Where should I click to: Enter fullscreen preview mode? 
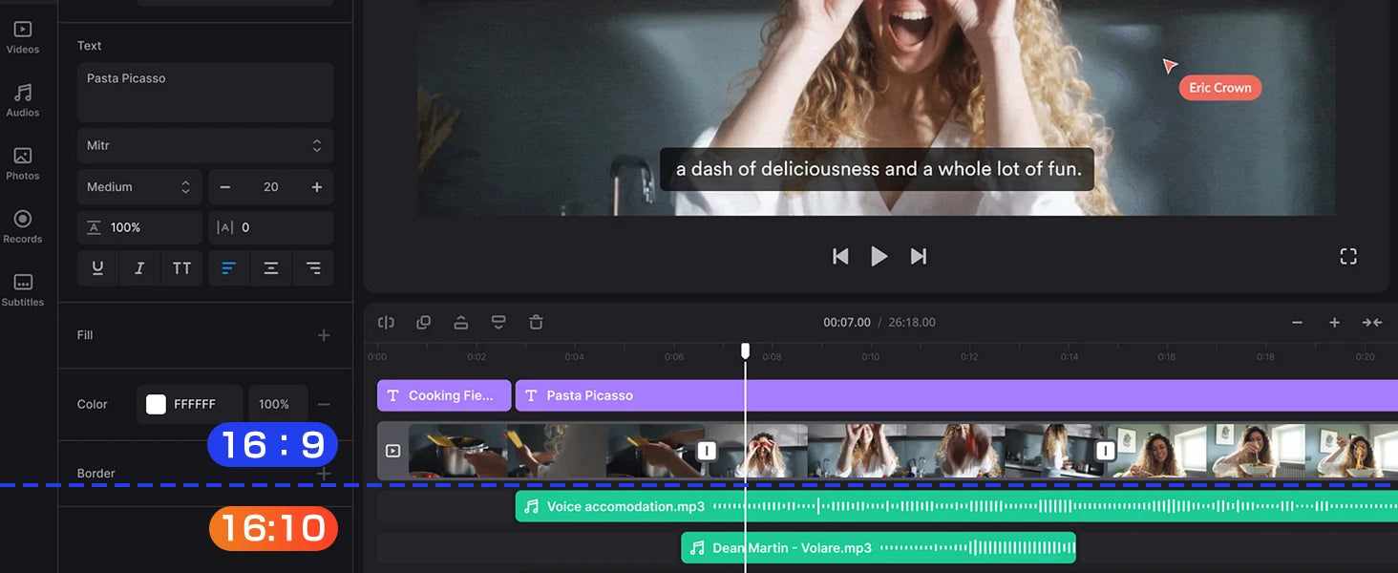[1348, 256]
